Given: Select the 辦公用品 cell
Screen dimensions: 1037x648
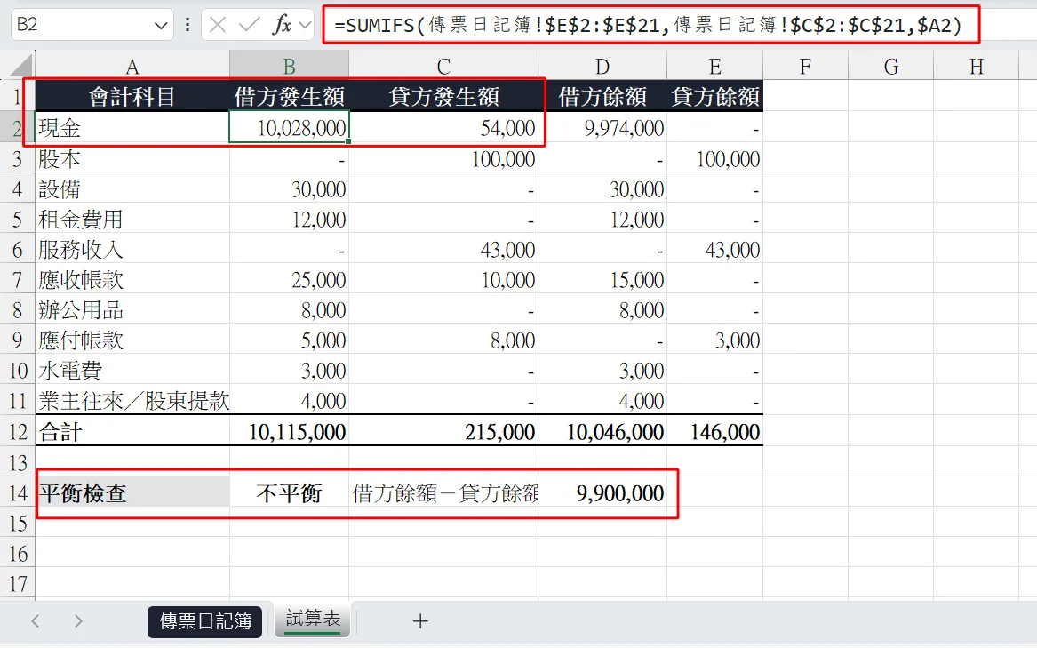Looking at the screenshot, I should click(132, 309).
